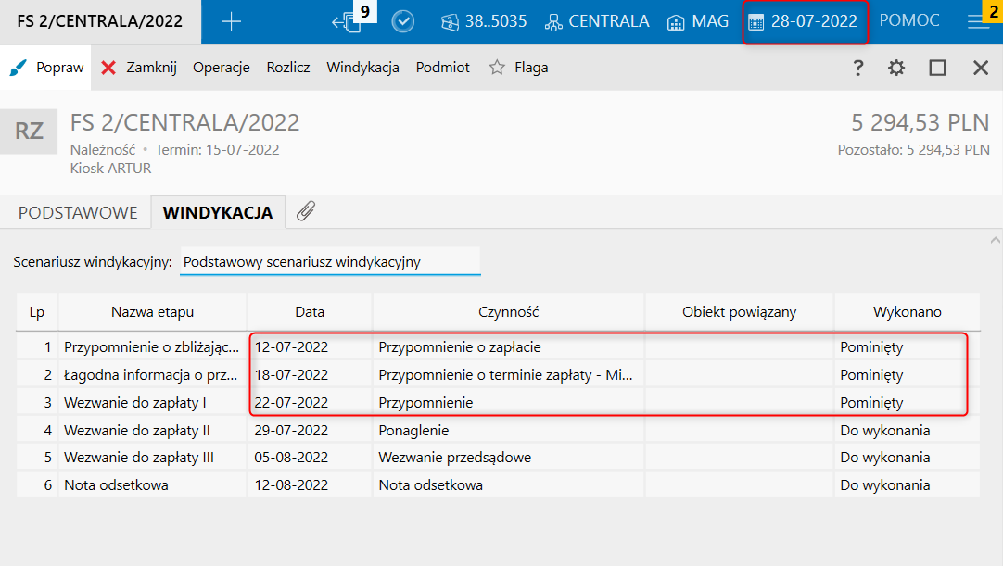The height and width of the screenshot is (566, 1003).
Task: Select row Łagodna informacja o prz...
Action: pyautogui.click(x=498, y=375)
